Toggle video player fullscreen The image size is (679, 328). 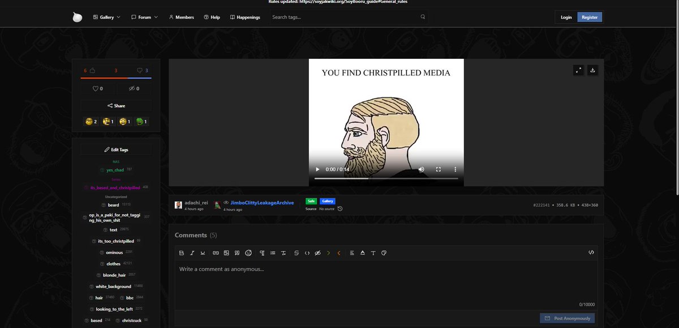click(x=439, y=169)
